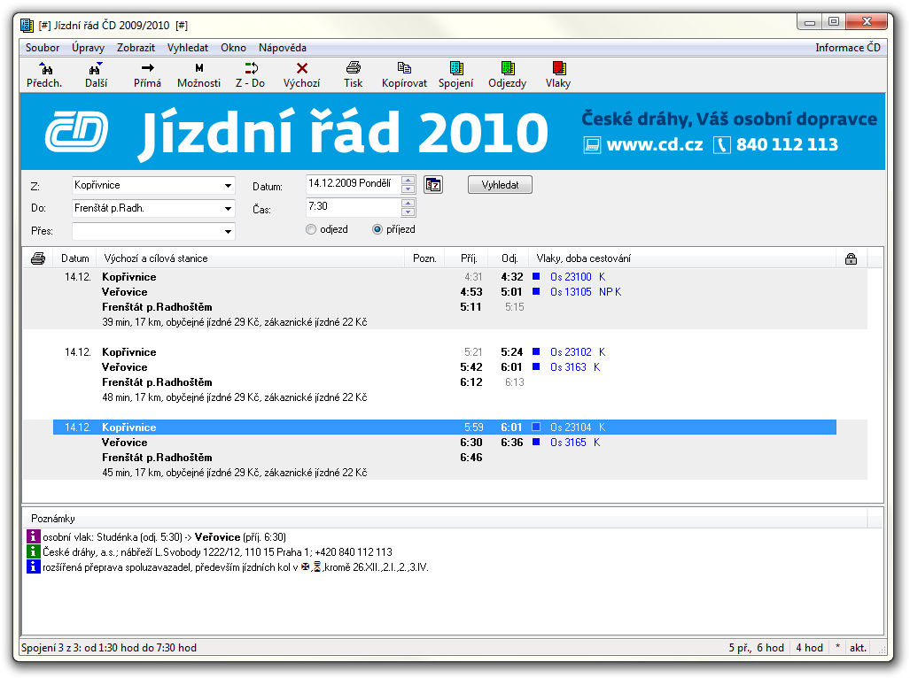Expand the Z station dropdown
The height and width of the screenshot is (678, 910).
[228, 186]
